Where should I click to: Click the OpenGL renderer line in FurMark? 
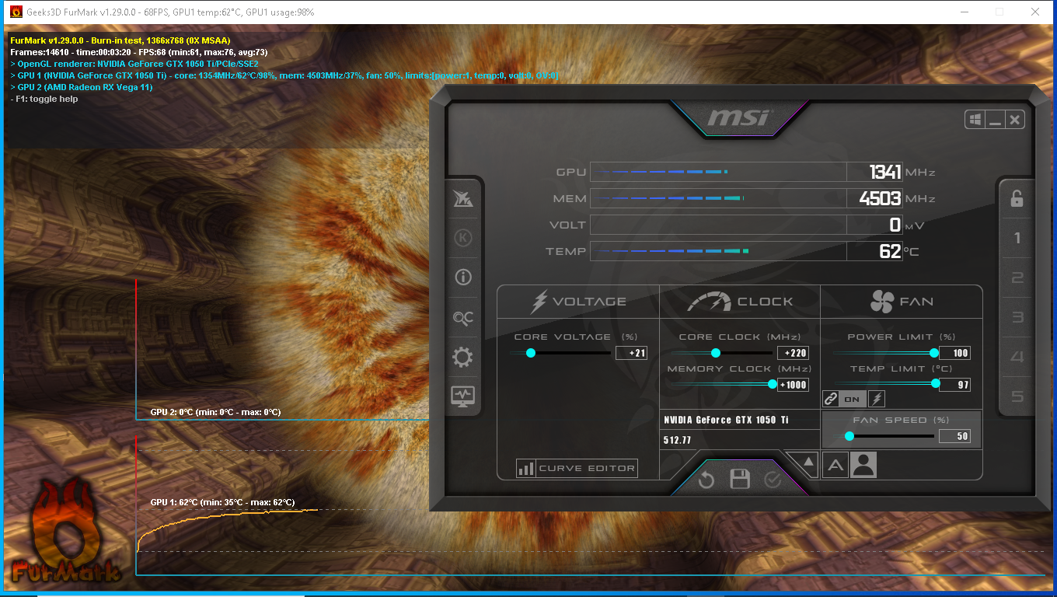(x=134, y=64)
